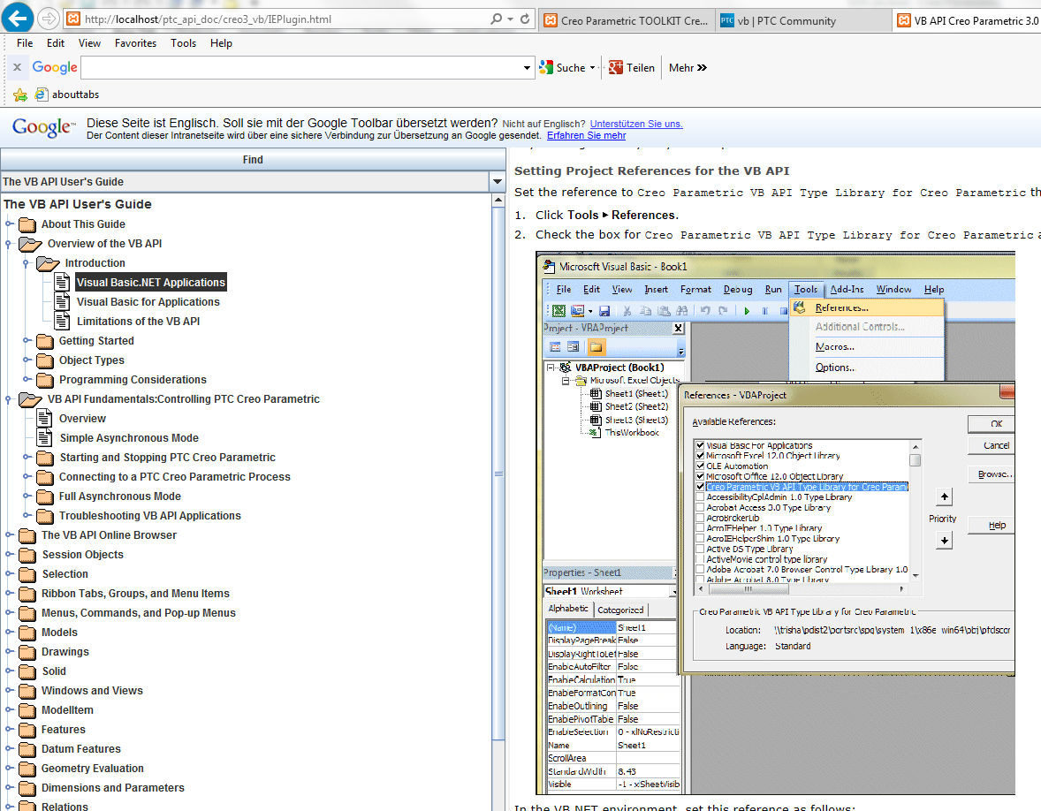Close the Google toolbar with the X

18,67
